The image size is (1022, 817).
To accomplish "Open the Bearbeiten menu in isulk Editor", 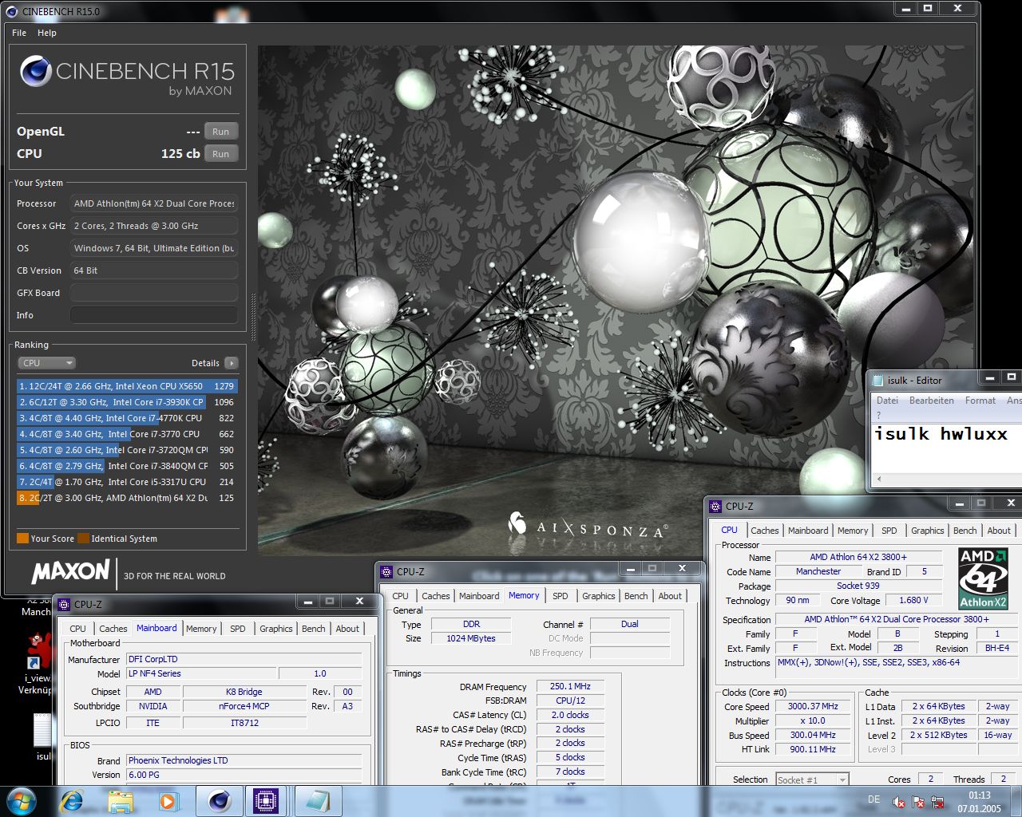I will coord(932,401).
